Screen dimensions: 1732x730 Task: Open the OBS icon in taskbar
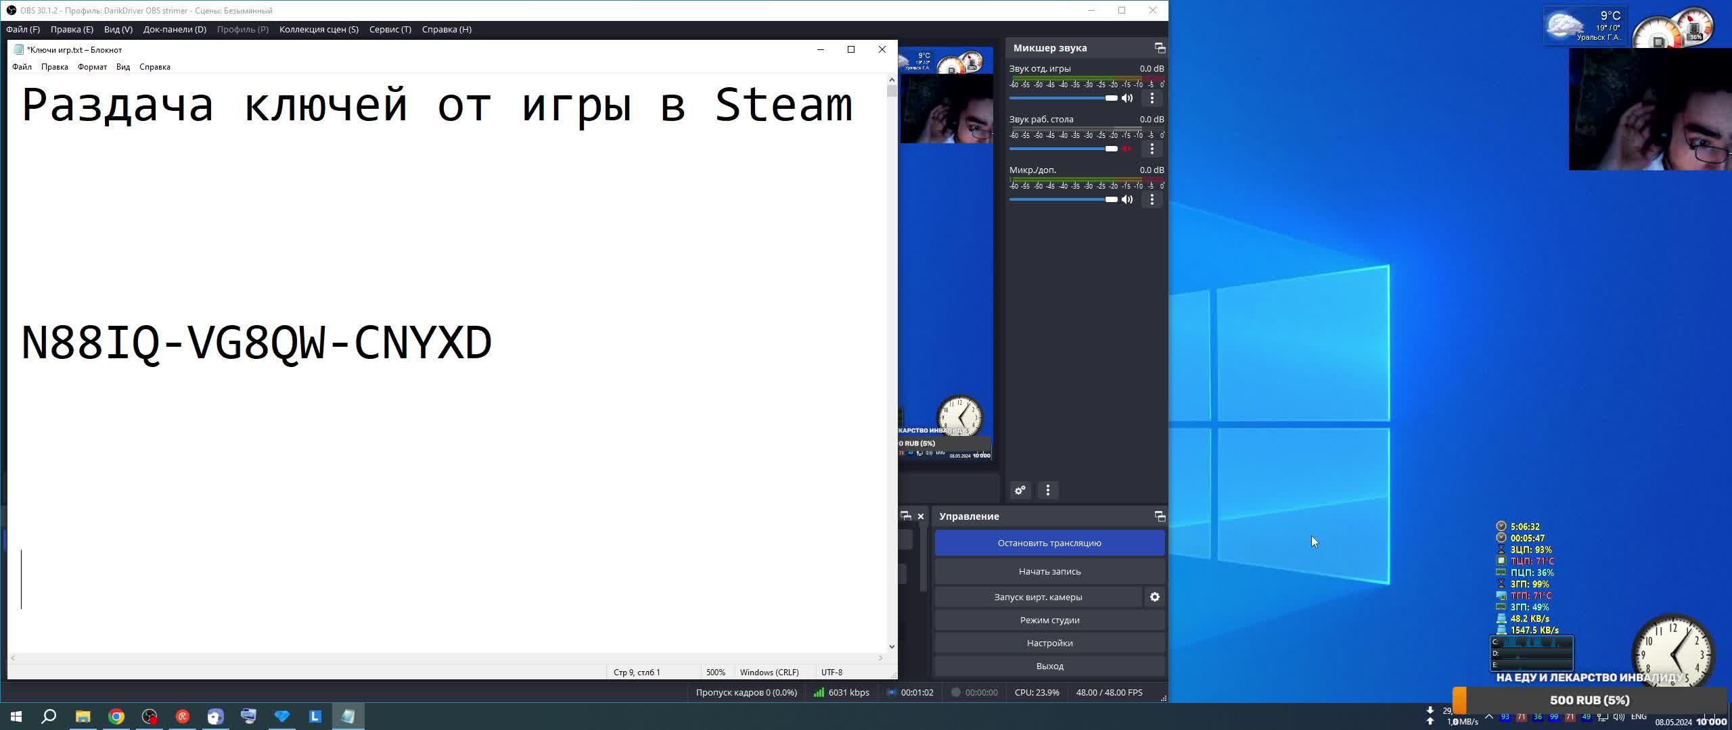[x=150, y=716]
